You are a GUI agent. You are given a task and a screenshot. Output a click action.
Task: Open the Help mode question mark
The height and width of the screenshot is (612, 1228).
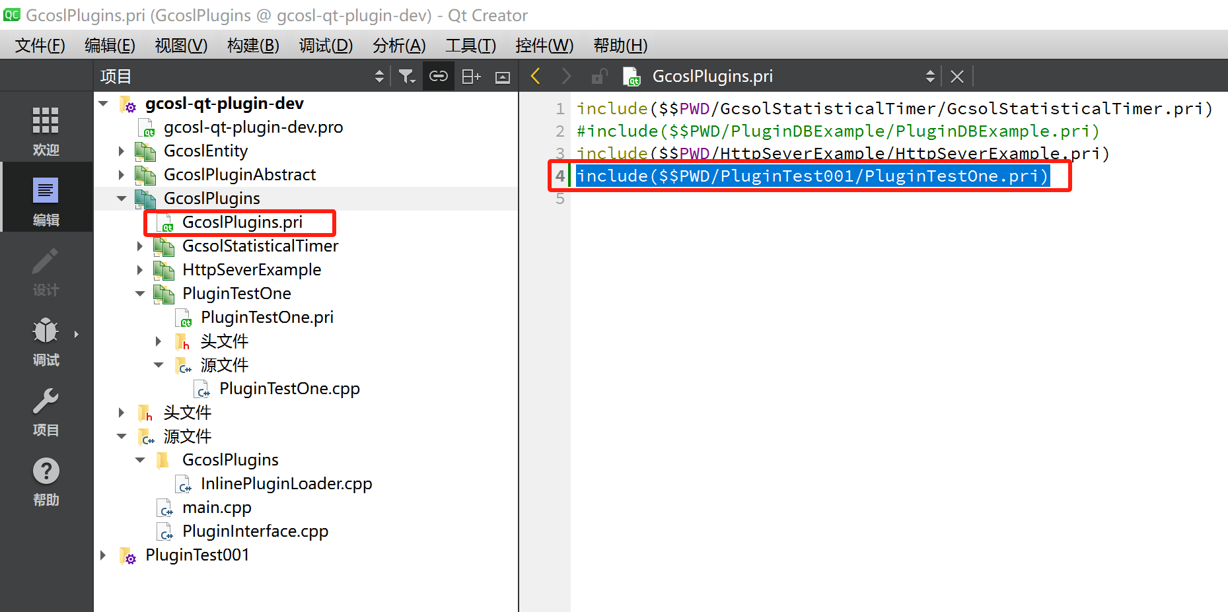point(46,471)
